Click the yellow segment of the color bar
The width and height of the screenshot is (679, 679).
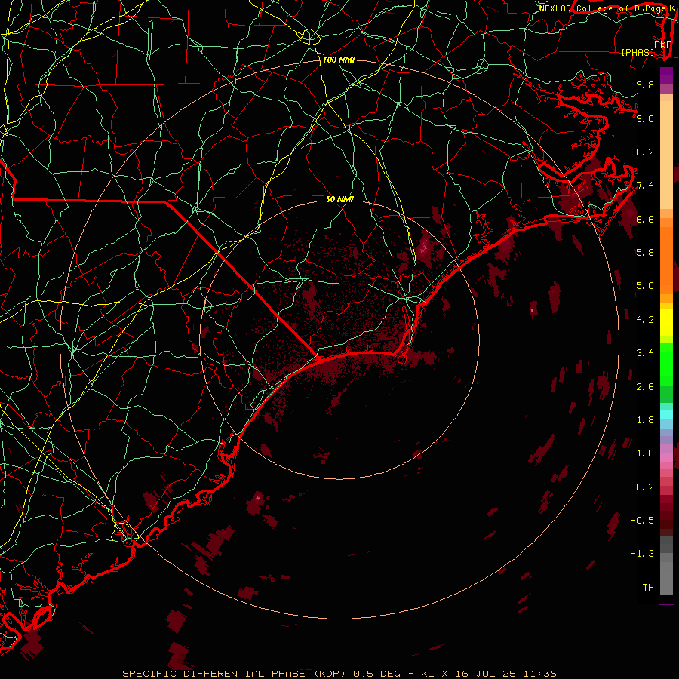tap(666, 323)
